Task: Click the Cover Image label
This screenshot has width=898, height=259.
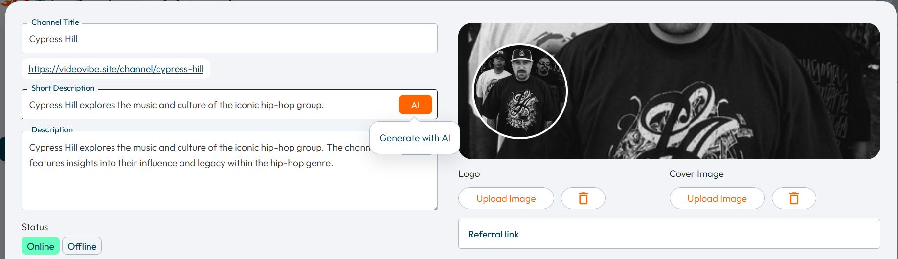Action: (696, 174)
